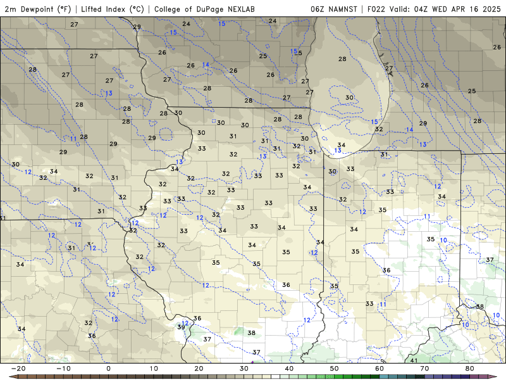
Task: Click the 50 label on the color scale
Action: 335,369
